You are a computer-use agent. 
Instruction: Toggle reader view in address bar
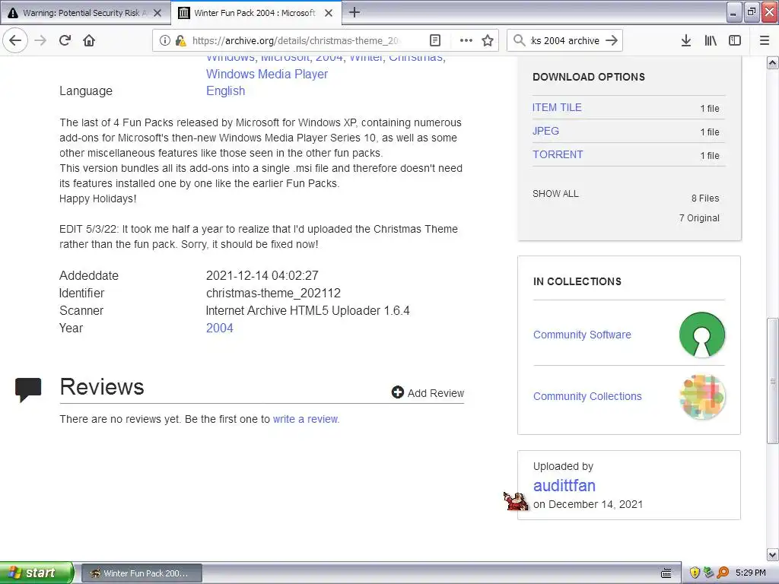coord(434,41)
